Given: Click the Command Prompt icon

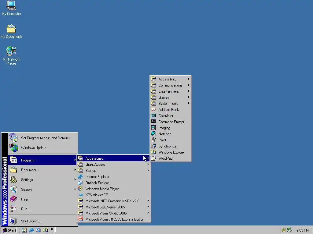Looking at the screenshot, I should click(x=153, y=122).
